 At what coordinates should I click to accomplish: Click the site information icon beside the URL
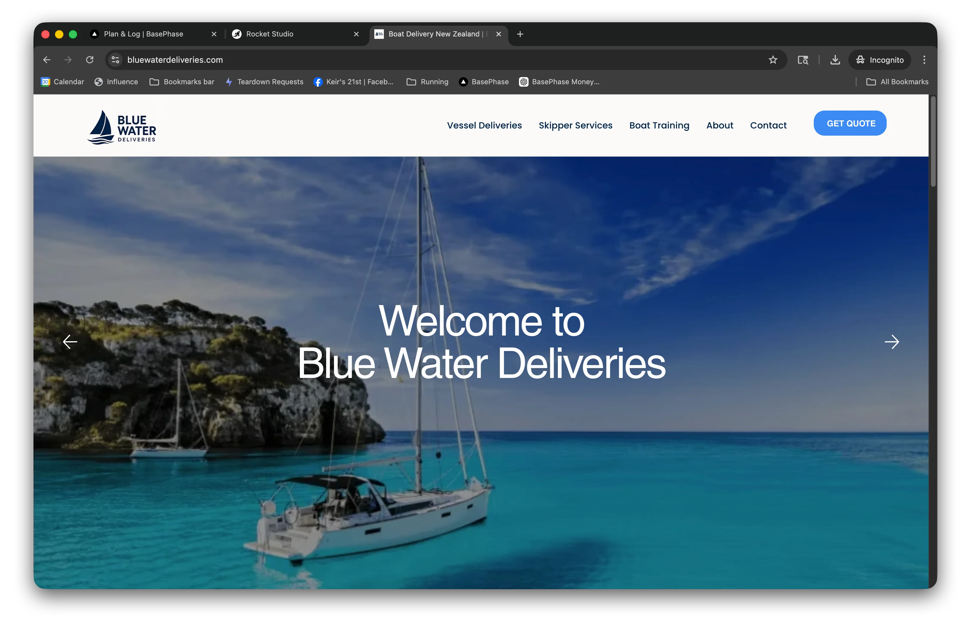115,60
